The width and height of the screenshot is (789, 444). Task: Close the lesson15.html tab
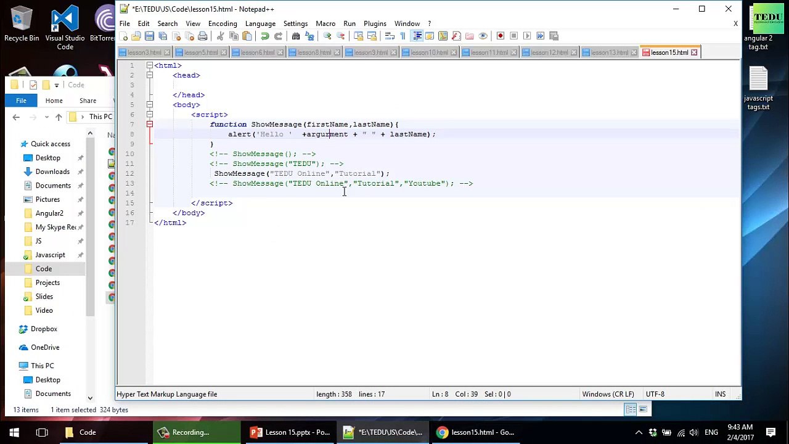pyautogui.click(x=694, y=52)
